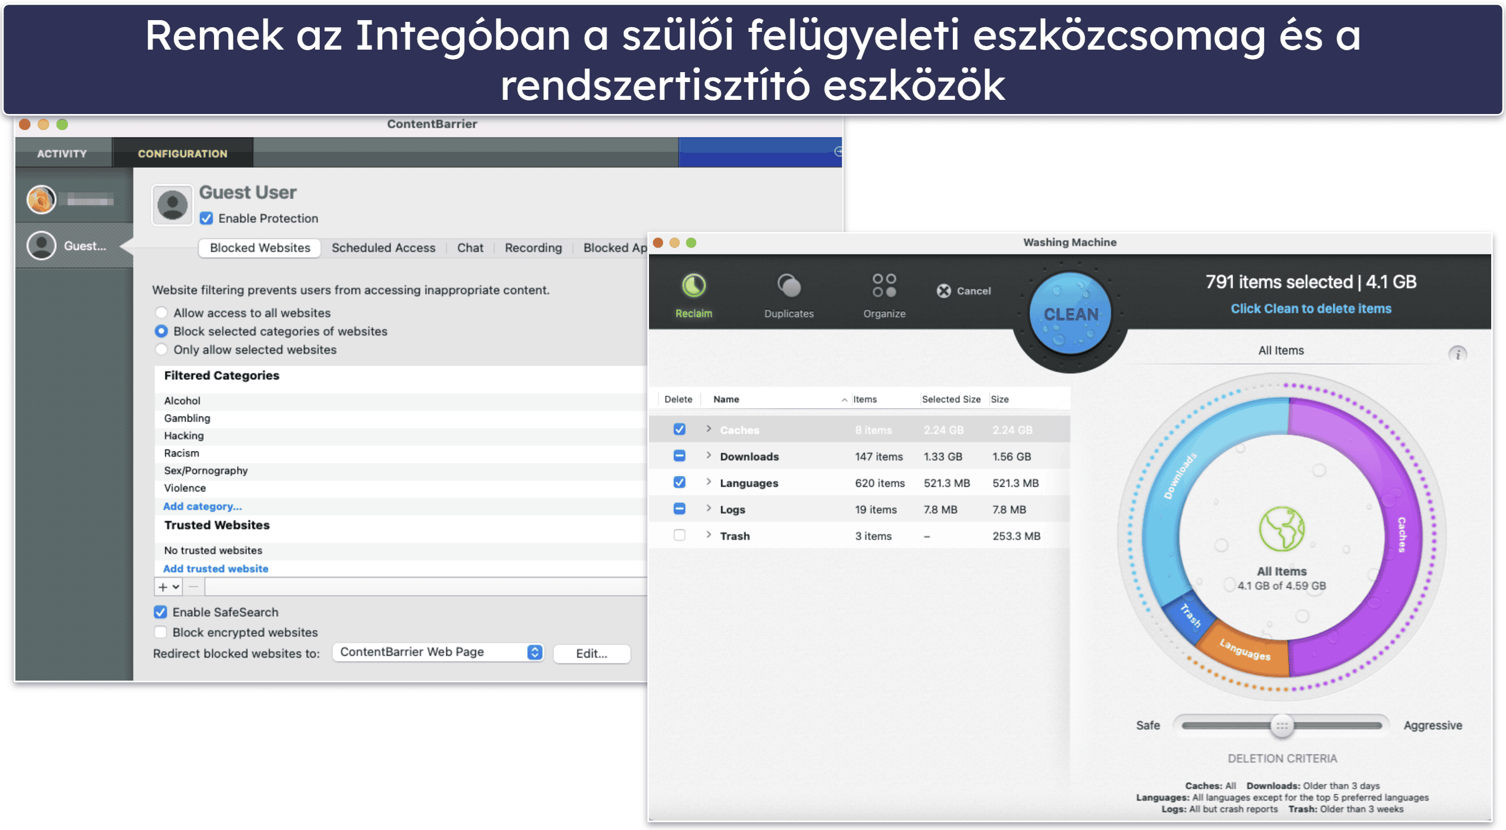1506x830 pixels.
Task: Open the plus add-item dropdown
Action: (168, 587)
